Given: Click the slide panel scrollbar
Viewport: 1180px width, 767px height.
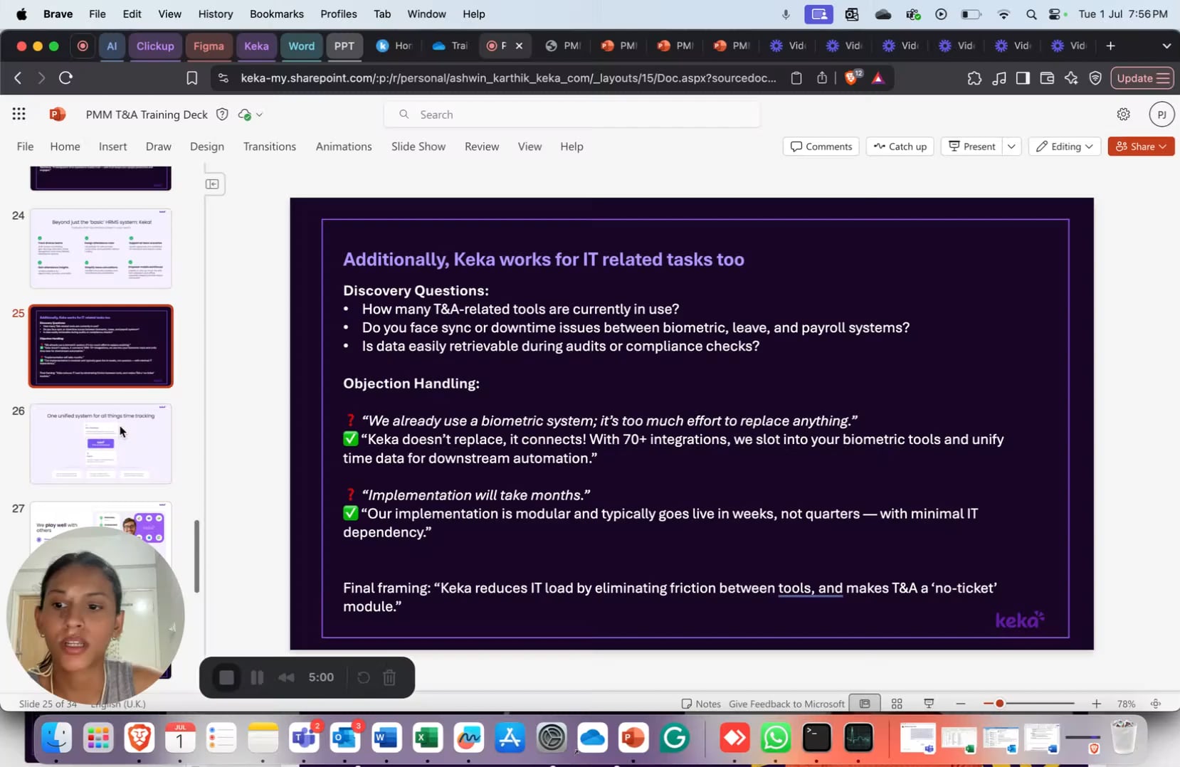Looking at the screenshot, I should tap(197, 556).
